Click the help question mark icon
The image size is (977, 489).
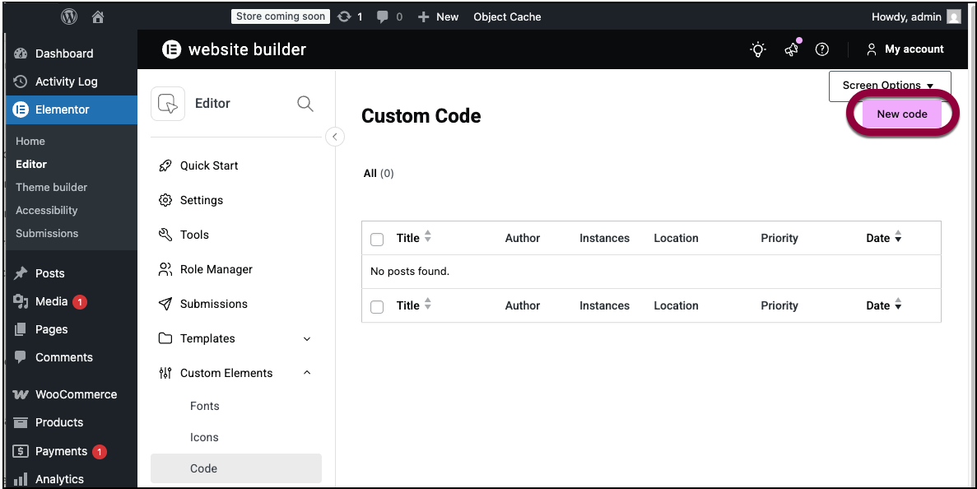coord(821,49)
